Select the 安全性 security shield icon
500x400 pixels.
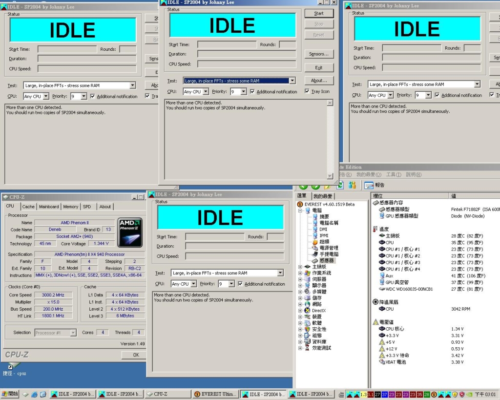[308, 329]
